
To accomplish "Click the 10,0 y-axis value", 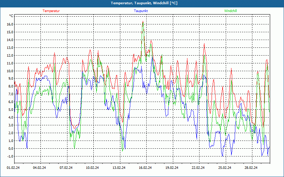I will tap(10, 71).
